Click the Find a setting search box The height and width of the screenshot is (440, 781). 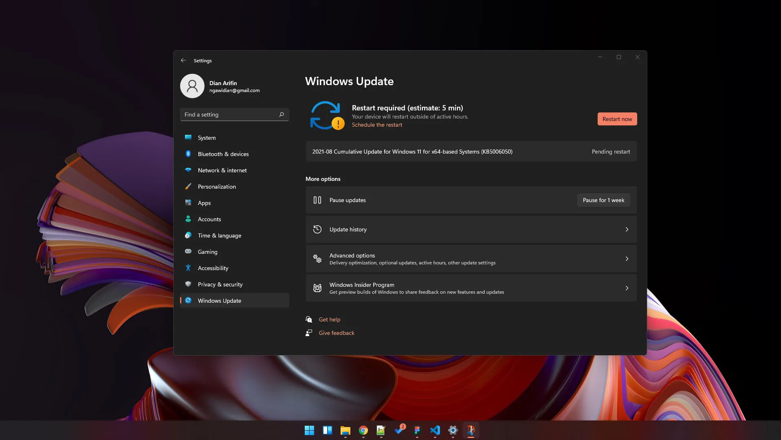pyautogui.click(x=229, y=114)
